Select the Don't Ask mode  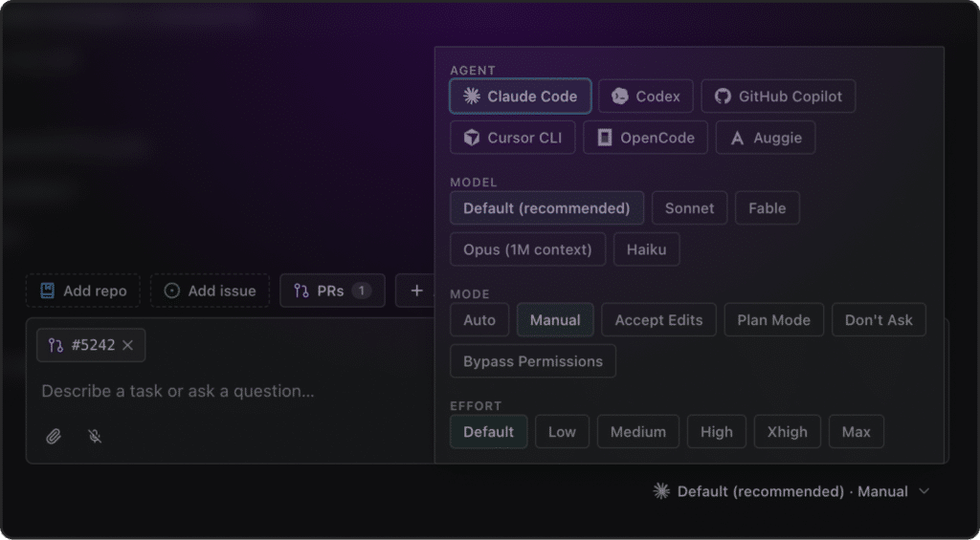pos(879,319)
